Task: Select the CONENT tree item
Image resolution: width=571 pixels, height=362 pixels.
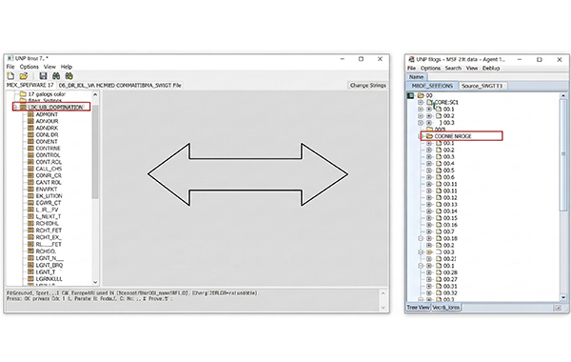Action: (x=47, y=141)
